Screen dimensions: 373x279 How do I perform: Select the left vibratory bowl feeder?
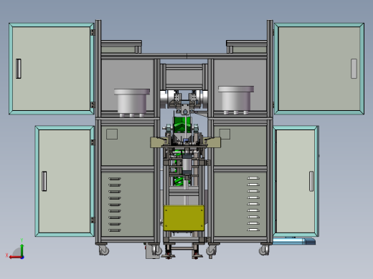point(132,102)
